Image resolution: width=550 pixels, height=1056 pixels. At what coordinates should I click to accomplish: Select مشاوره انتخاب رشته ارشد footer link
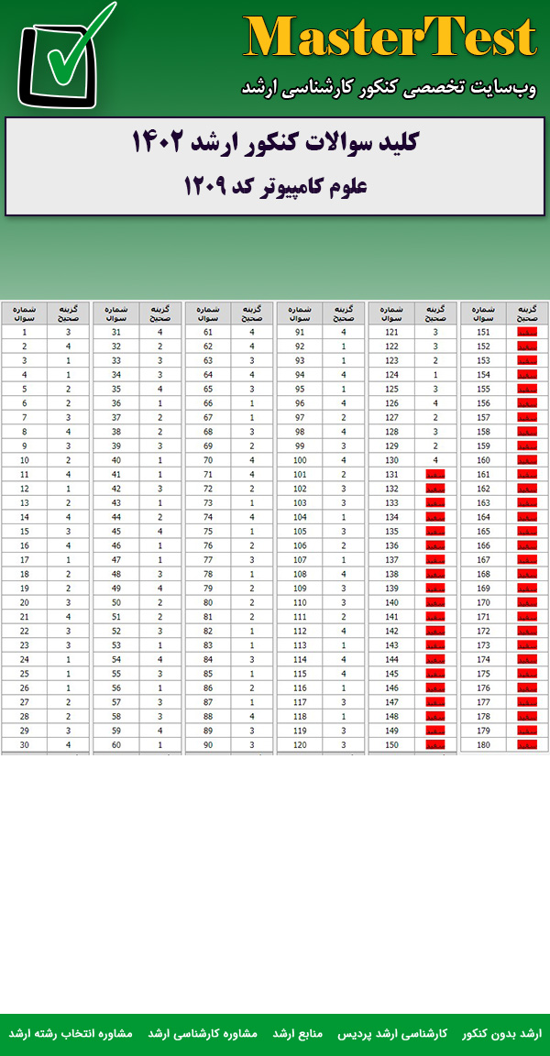coord(71,1033)
